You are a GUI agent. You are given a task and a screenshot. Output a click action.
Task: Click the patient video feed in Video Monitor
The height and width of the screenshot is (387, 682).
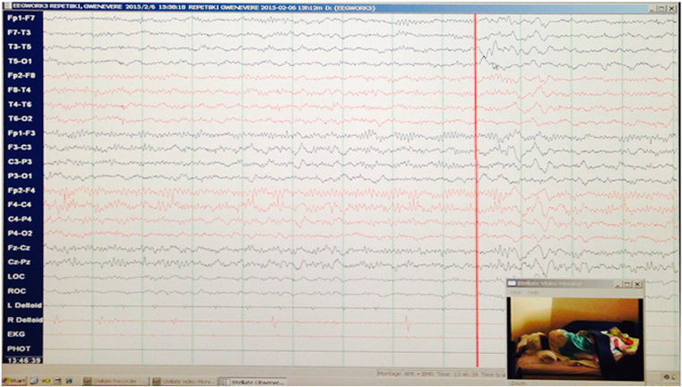(x=575, y=339)
